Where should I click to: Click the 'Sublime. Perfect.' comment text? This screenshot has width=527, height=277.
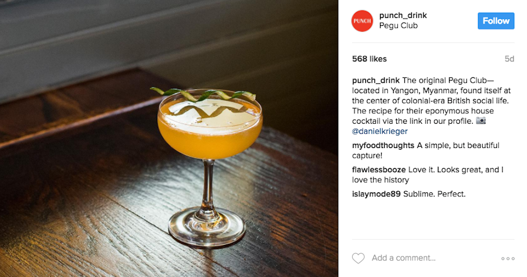(x=434, y=194)
